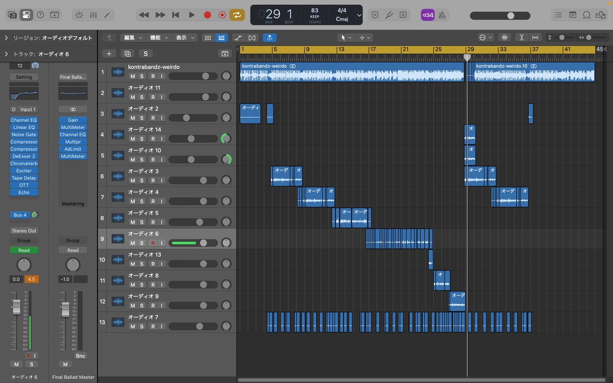Open the Tuner icon

pos(389,15)
